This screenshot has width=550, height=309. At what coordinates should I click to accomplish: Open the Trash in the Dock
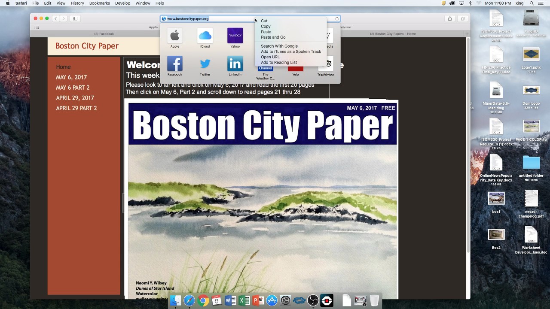(x=374, y=301)
